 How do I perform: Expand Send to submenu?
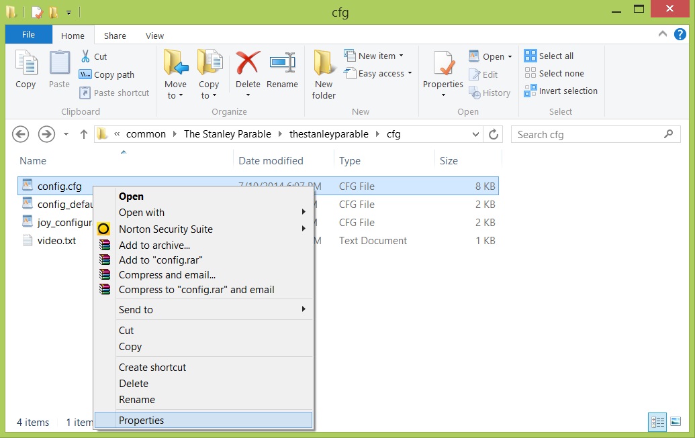[203, 310]
